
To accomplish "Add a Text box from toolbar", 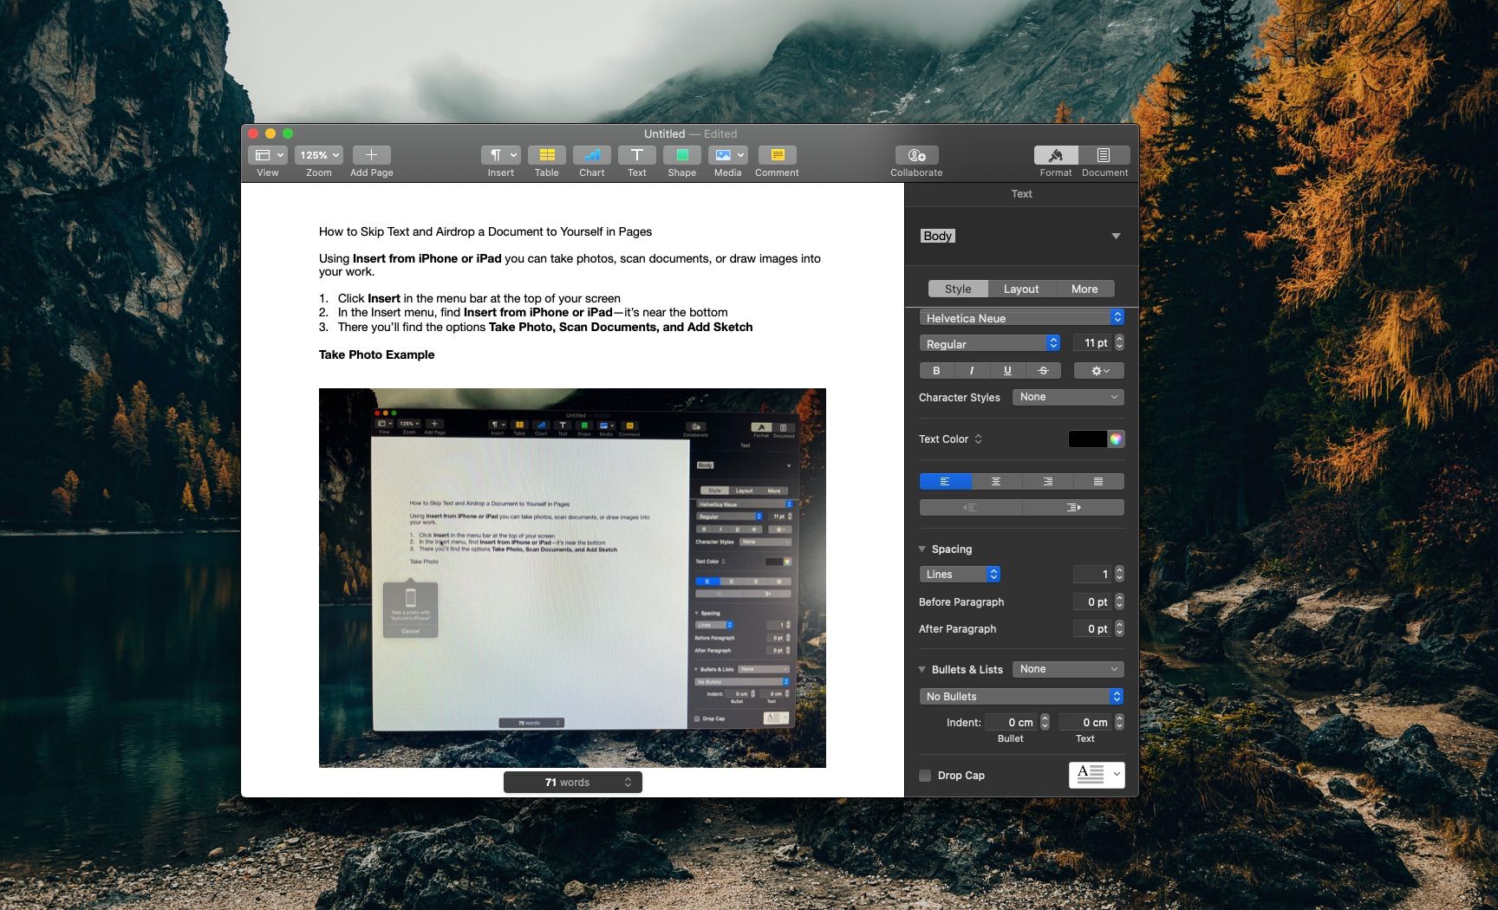I will (x=636, y=155).
